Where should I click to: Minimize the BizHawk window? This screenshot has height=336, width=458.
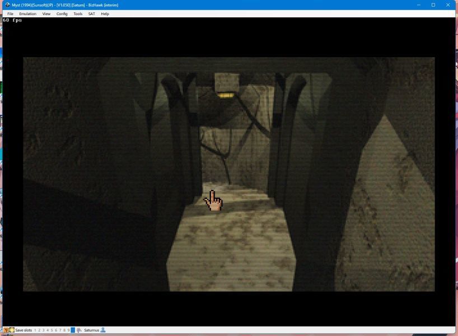419,5
